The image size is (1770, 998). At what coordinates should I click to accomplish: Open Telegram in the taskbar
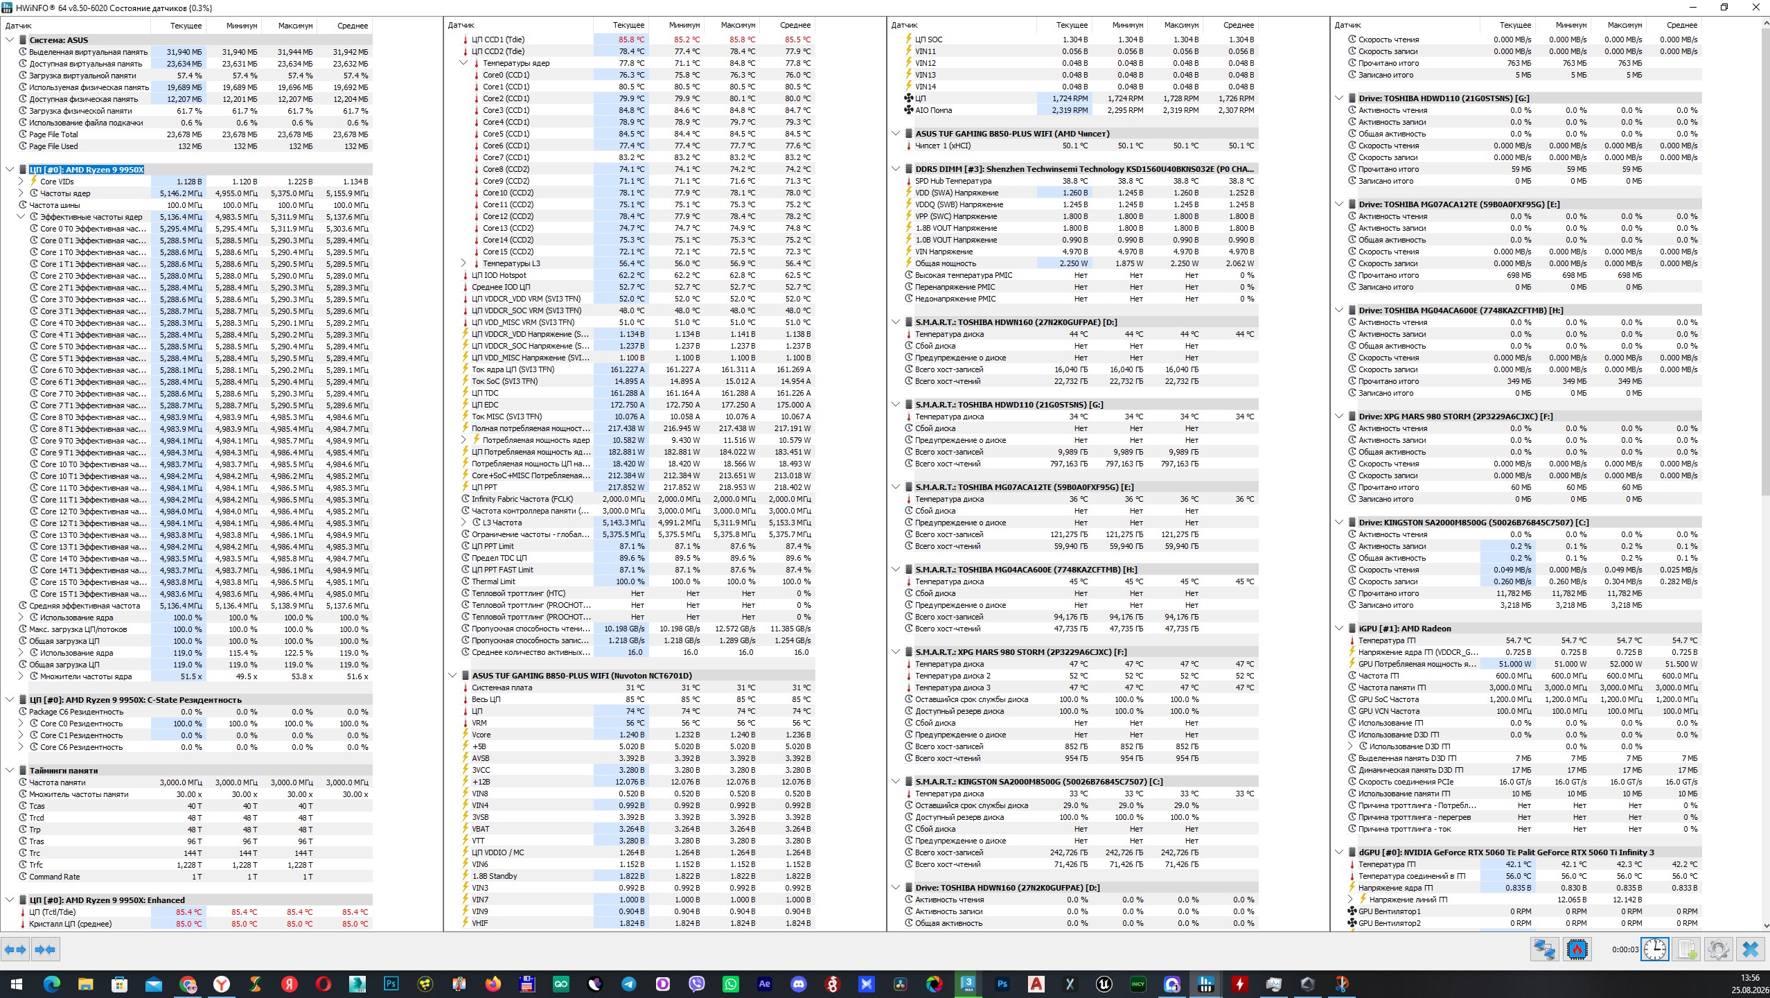click(x=629, y=984)
